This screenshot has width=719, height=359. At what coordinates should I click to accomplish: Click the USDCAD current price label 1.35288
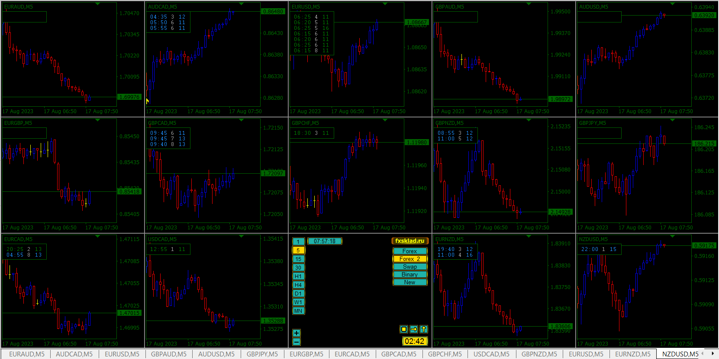(273, 321)
